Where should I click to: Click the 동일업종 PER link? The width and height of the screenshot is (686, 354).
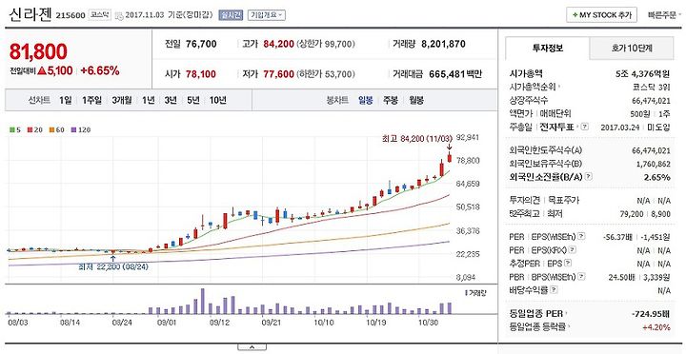[538, 313]
